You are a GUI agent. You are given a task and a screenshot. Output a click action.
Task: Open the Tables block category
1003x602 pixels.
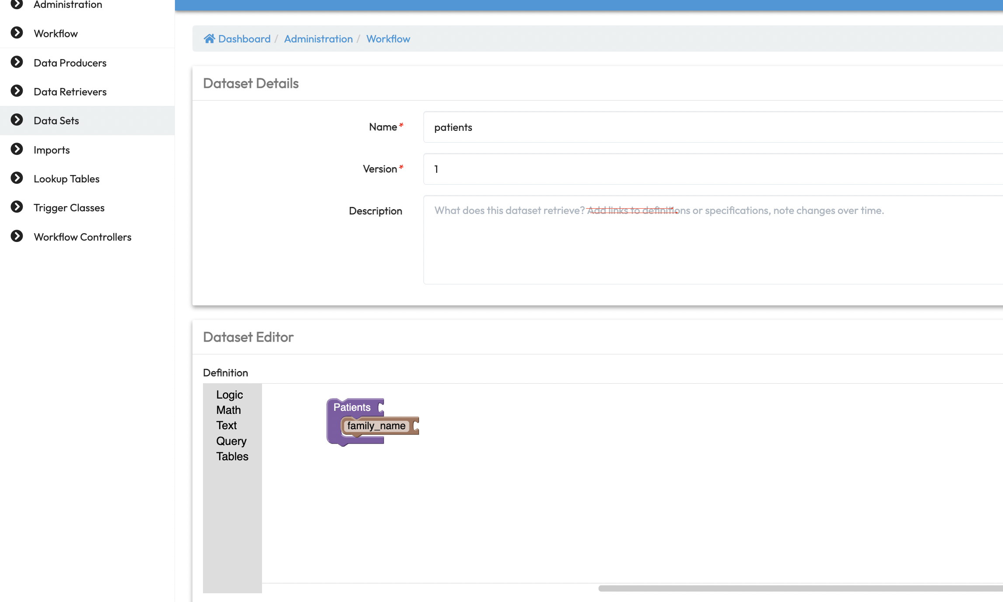[x=232, y=456]
